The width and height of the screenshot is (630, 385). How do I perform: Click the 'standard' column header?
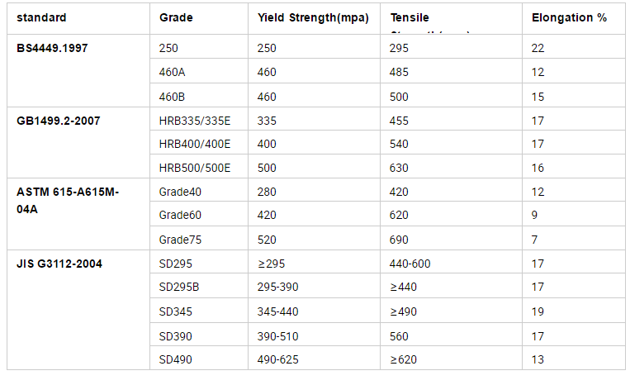[x=78, y=18]
